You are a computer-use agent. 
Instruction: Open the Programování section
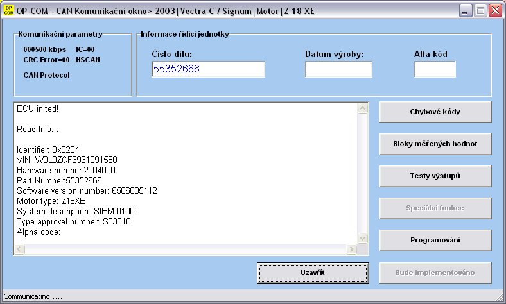point(435,240)
